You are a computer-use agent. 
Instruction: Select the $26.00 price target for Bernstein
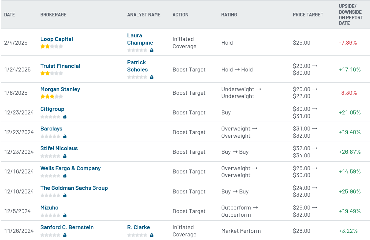pyautogui.click(x=302, y=231)
